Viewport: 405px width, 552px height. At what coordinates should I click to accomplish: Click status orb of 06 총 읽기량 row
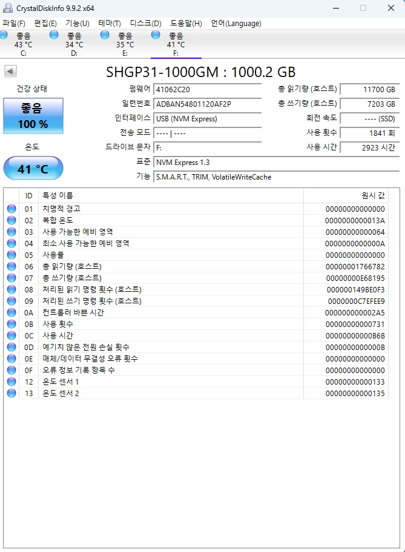coord(12,266)
